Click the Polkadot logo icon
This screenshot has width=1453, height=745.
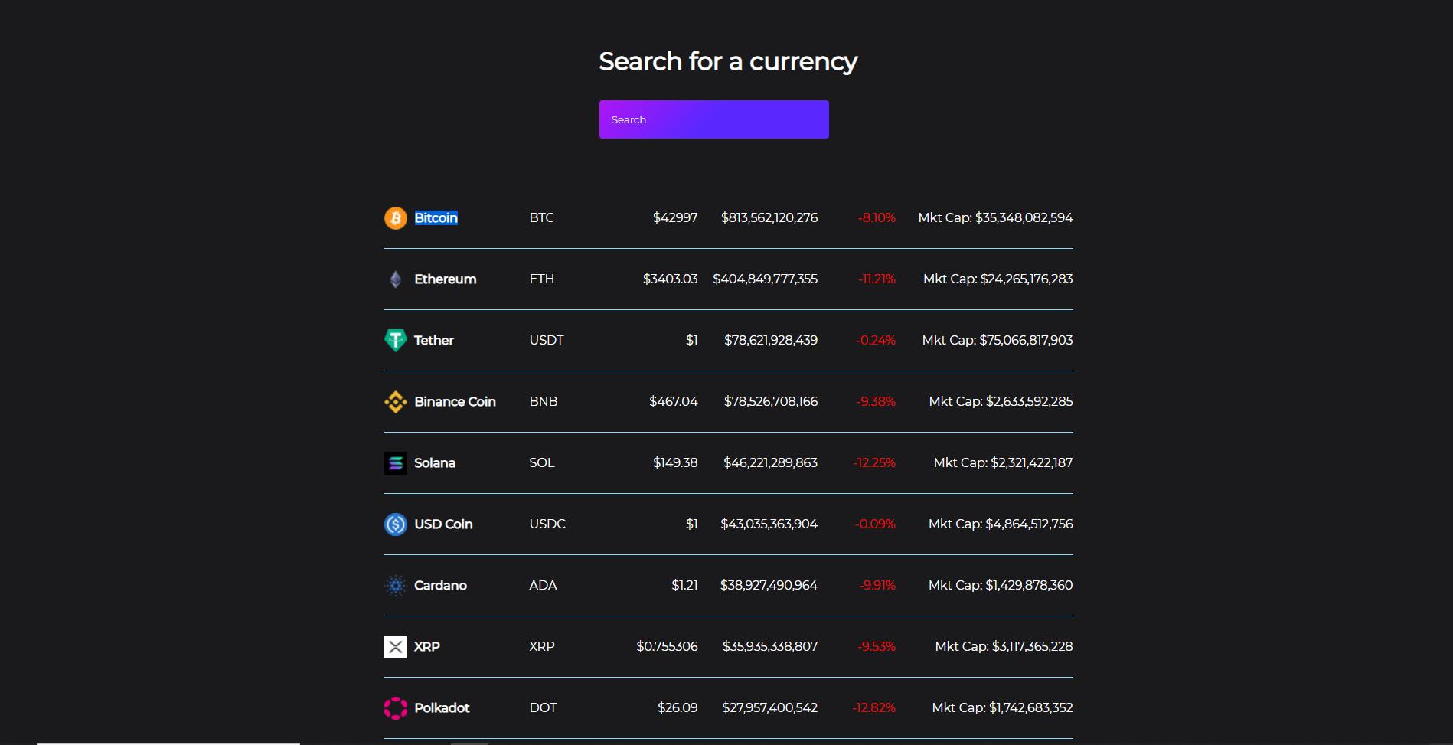pyautogui.click(x=395, y=708)
